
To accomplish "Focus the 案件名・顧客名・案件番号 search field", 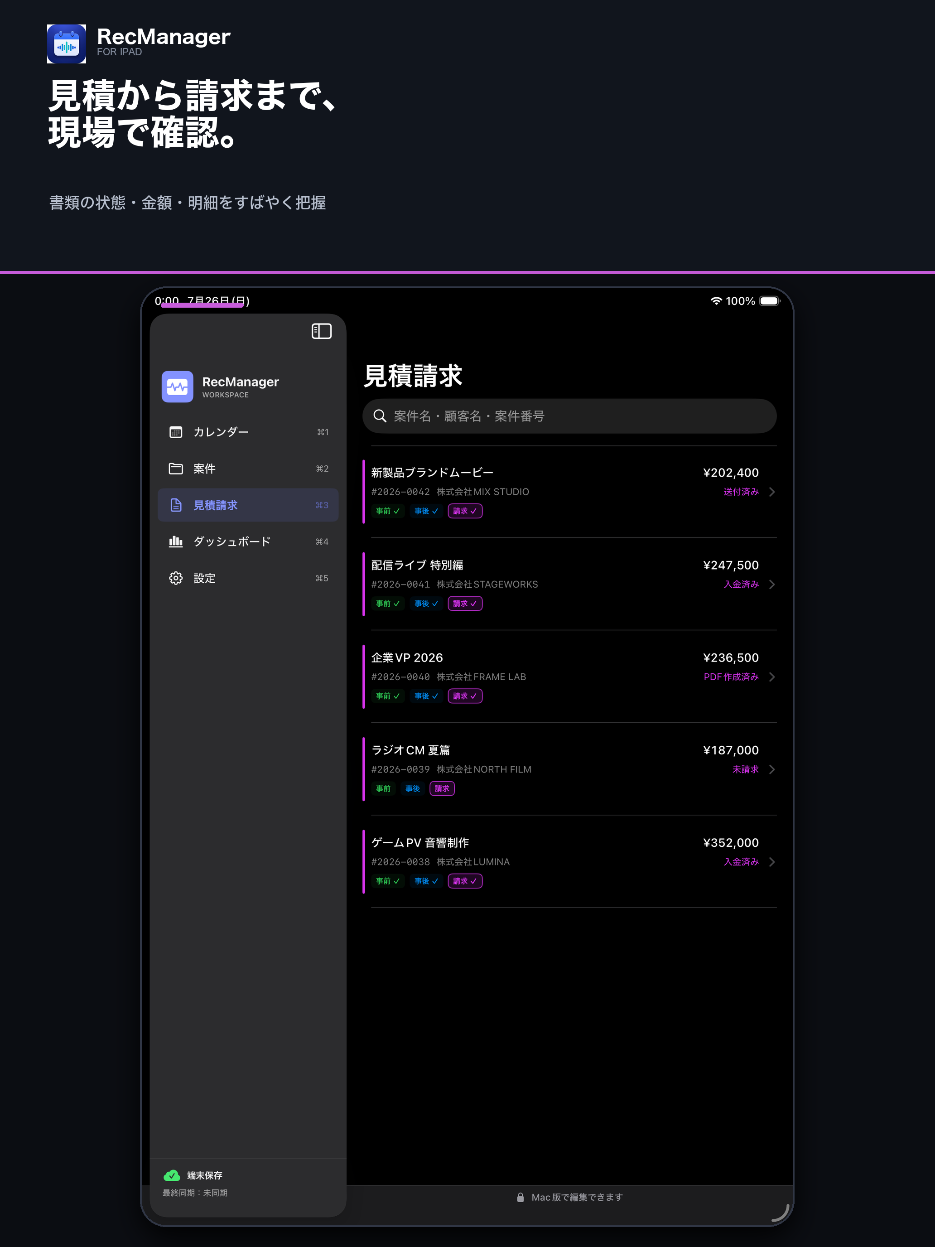I will tap(569, 416).
